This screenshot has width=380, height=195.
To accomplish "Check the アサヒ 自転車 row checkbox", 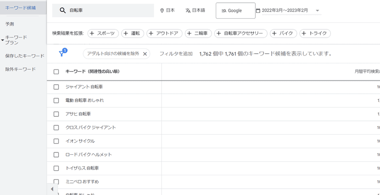I will tap(56, 114).
